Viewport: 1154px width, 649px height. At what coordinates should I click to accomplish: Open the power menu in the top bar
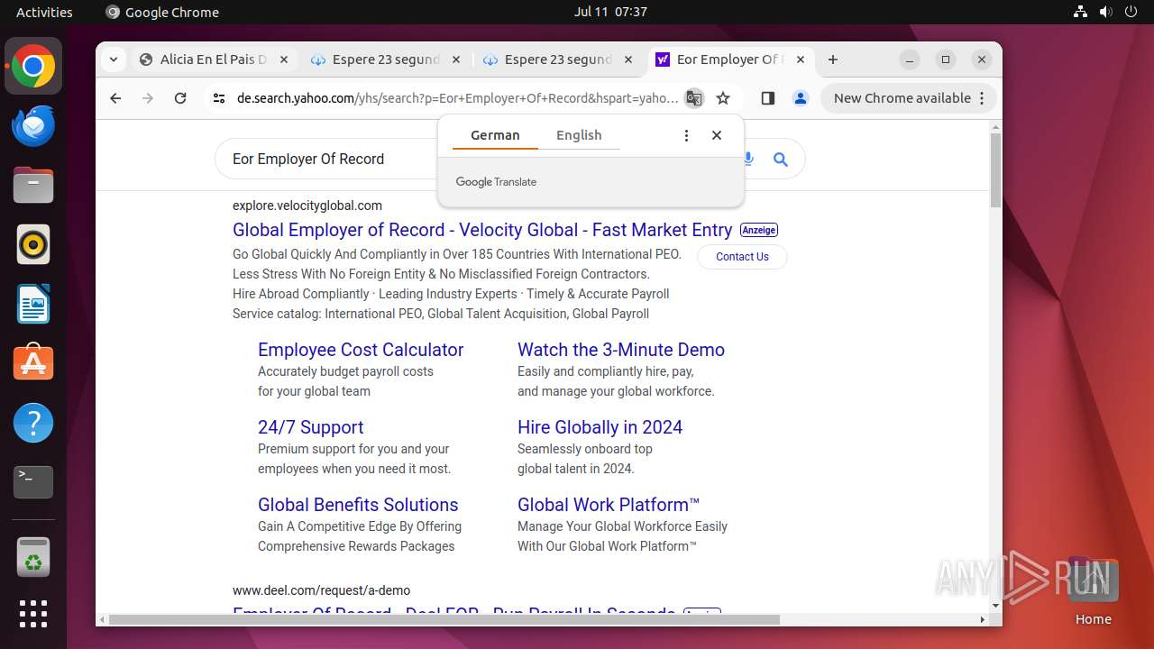click(x=1131, y=12)
